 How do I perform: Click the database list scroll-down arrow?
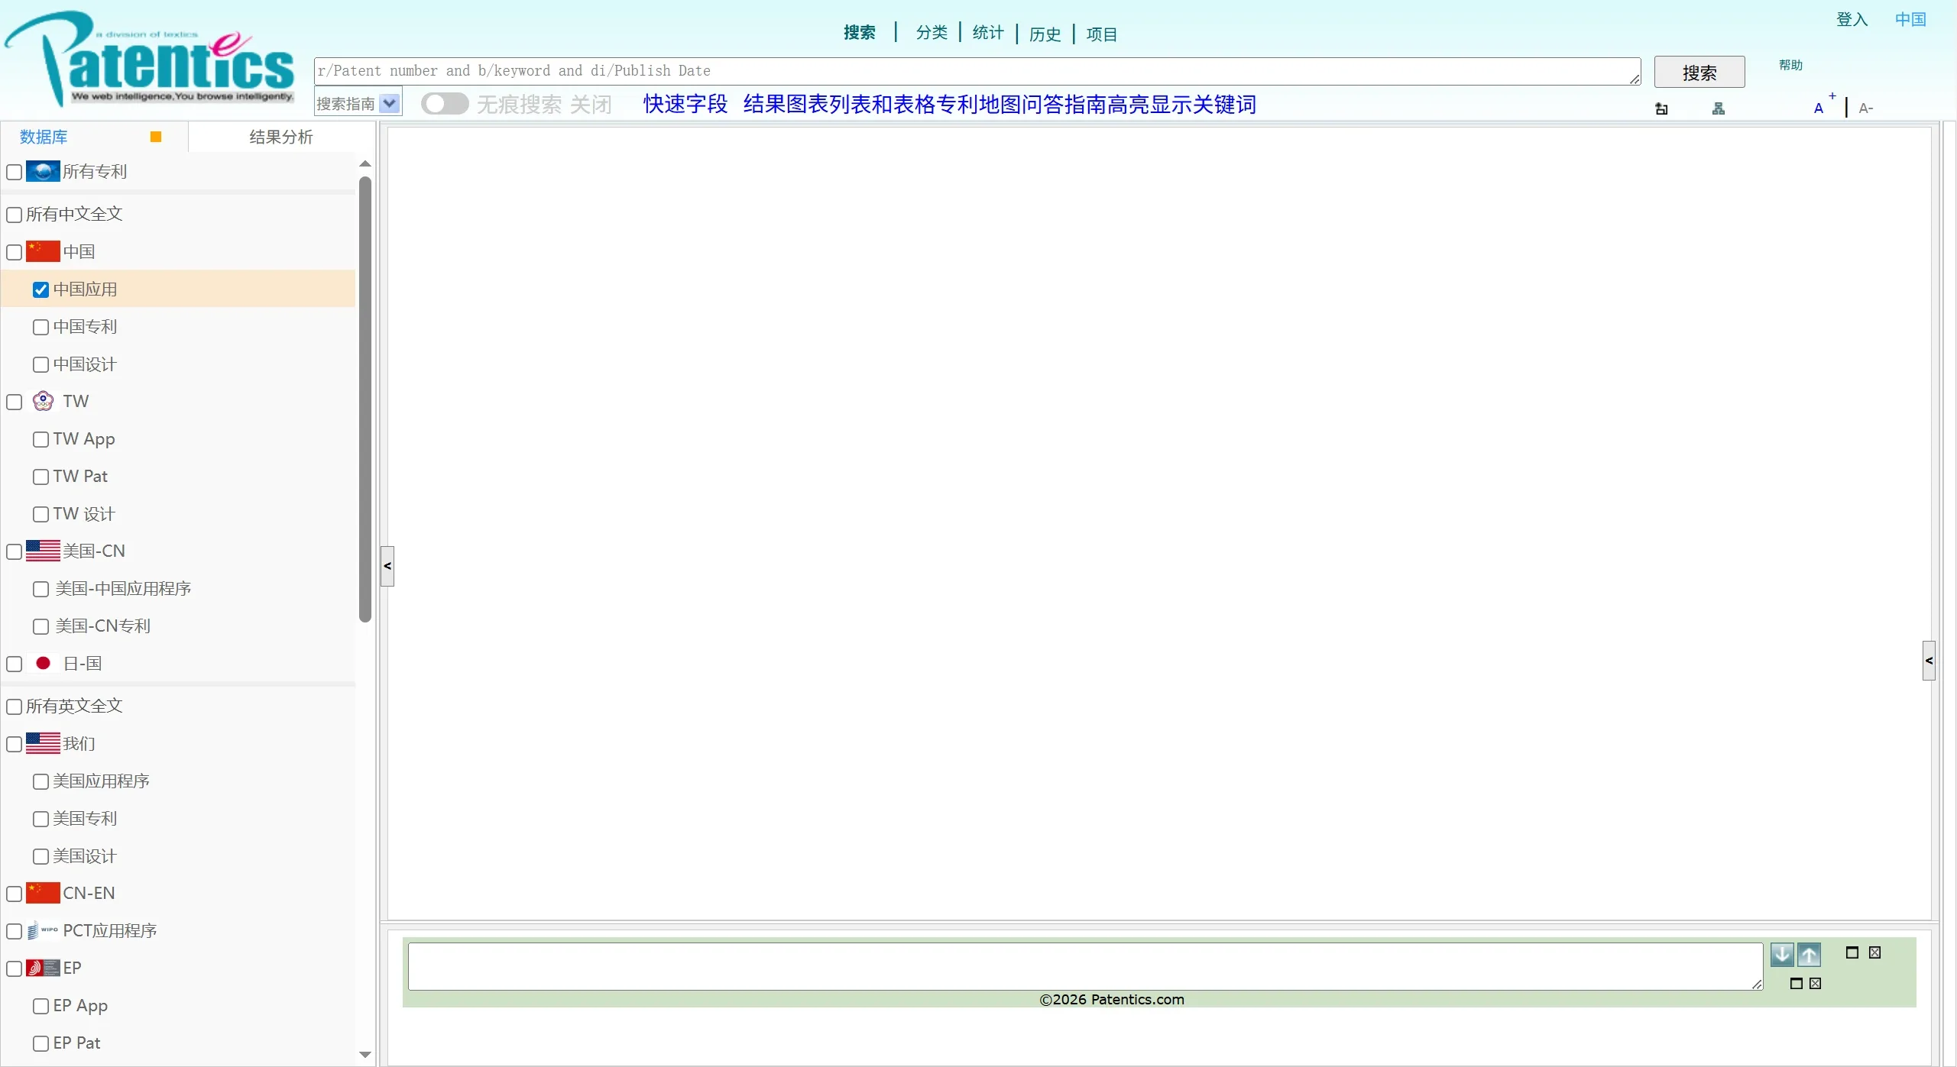[365, 1055]
